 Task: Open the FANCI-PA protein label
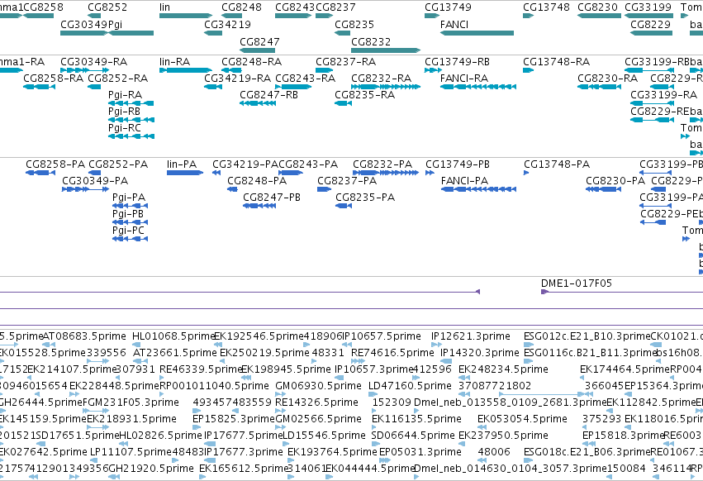[x=464, y=181]
